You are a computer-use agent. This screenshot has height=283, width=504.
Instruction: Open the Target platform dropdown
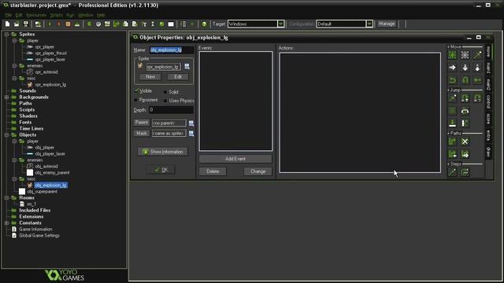point(280,24)
